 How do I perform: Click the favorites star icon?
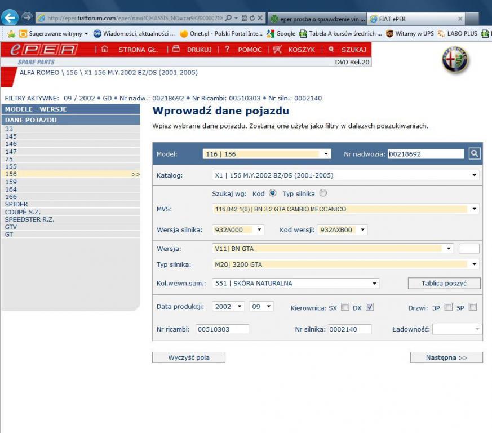coord(11,34)
